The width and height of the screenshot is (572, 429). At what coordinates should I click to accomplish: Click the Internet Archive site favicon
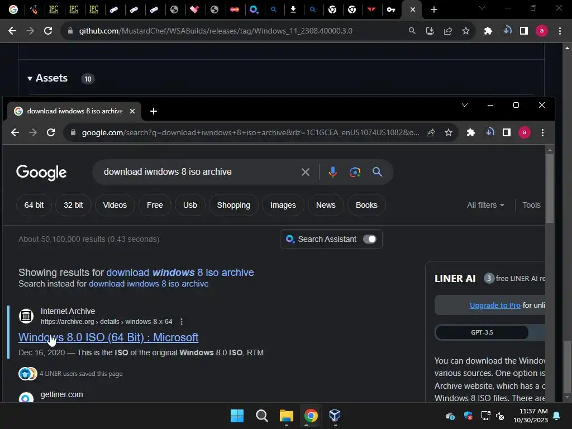(26, 316)
